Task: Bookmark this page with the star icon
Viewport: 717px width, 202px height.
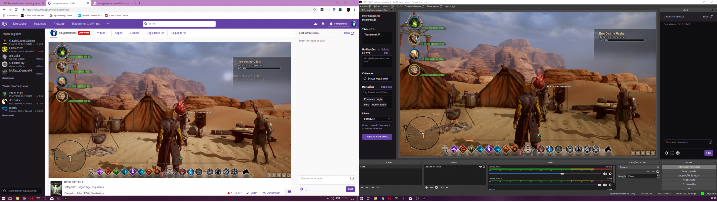Action: 314,10
